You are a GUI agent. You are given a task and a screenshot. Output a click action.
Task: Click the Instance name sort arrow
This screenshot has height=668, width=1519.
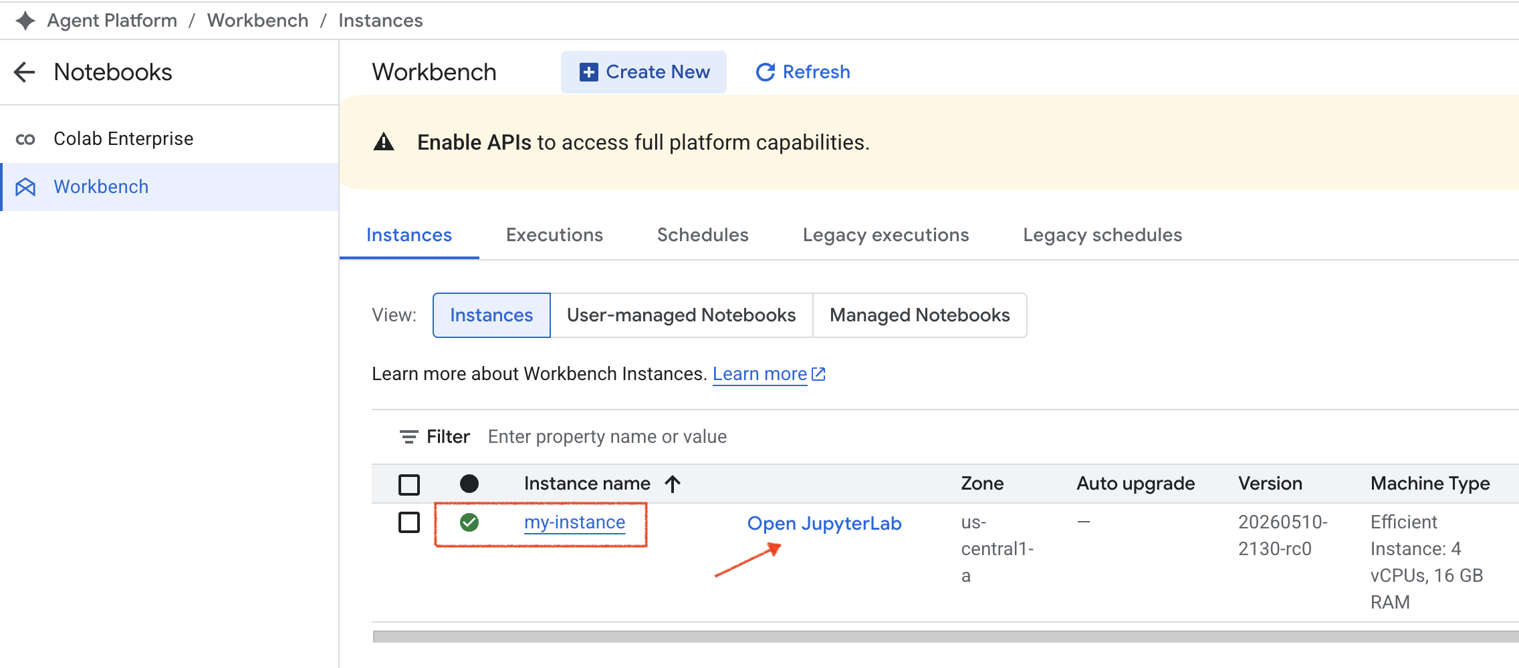pyautogui.click(x=673, y=484)
